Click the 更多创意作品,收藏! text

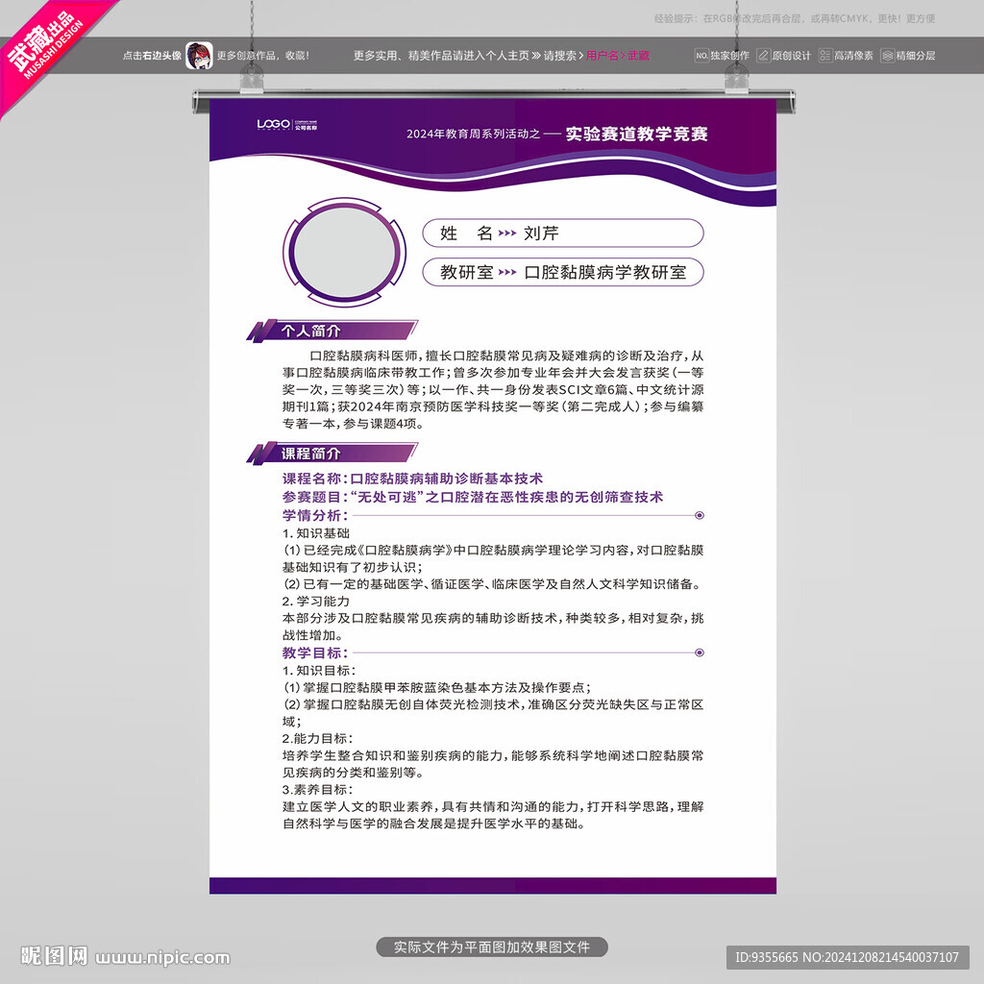click(263, 55)
